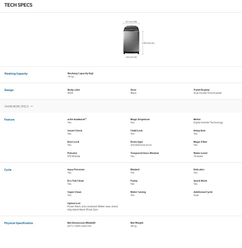Click the Motor spec label
242x248 pixels.
click(197, 119)
